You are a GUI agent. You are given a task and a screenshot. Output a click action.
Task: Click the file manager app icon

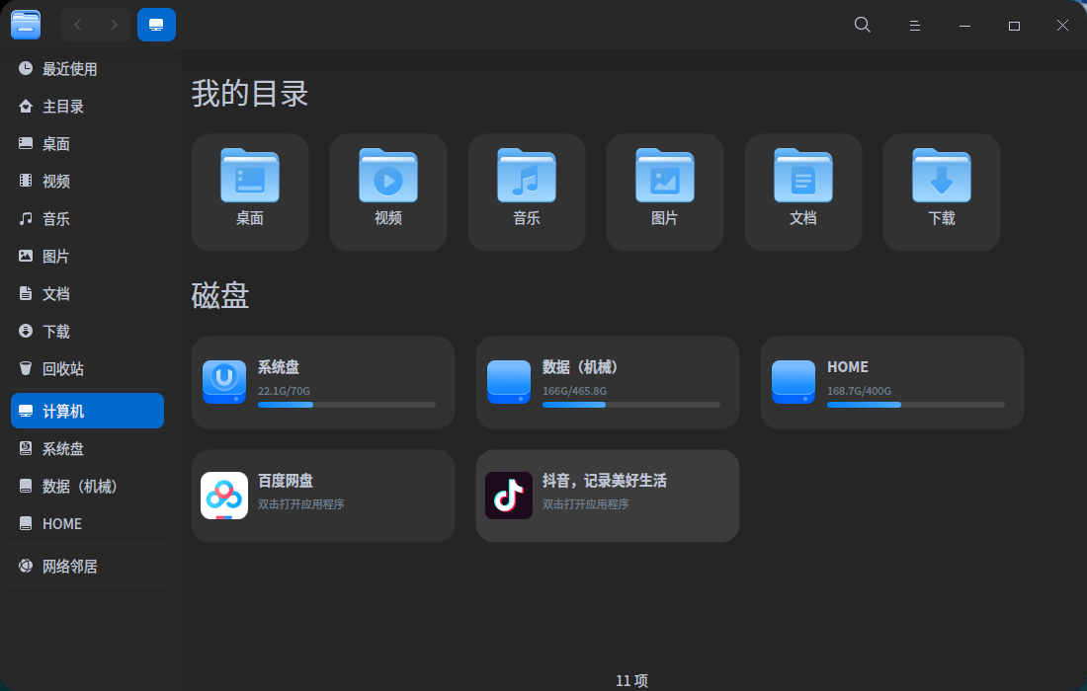coord(26,25)
